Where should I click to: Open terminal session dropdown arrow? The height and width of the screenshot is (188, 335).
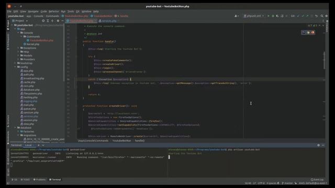[x=43, y=145]
